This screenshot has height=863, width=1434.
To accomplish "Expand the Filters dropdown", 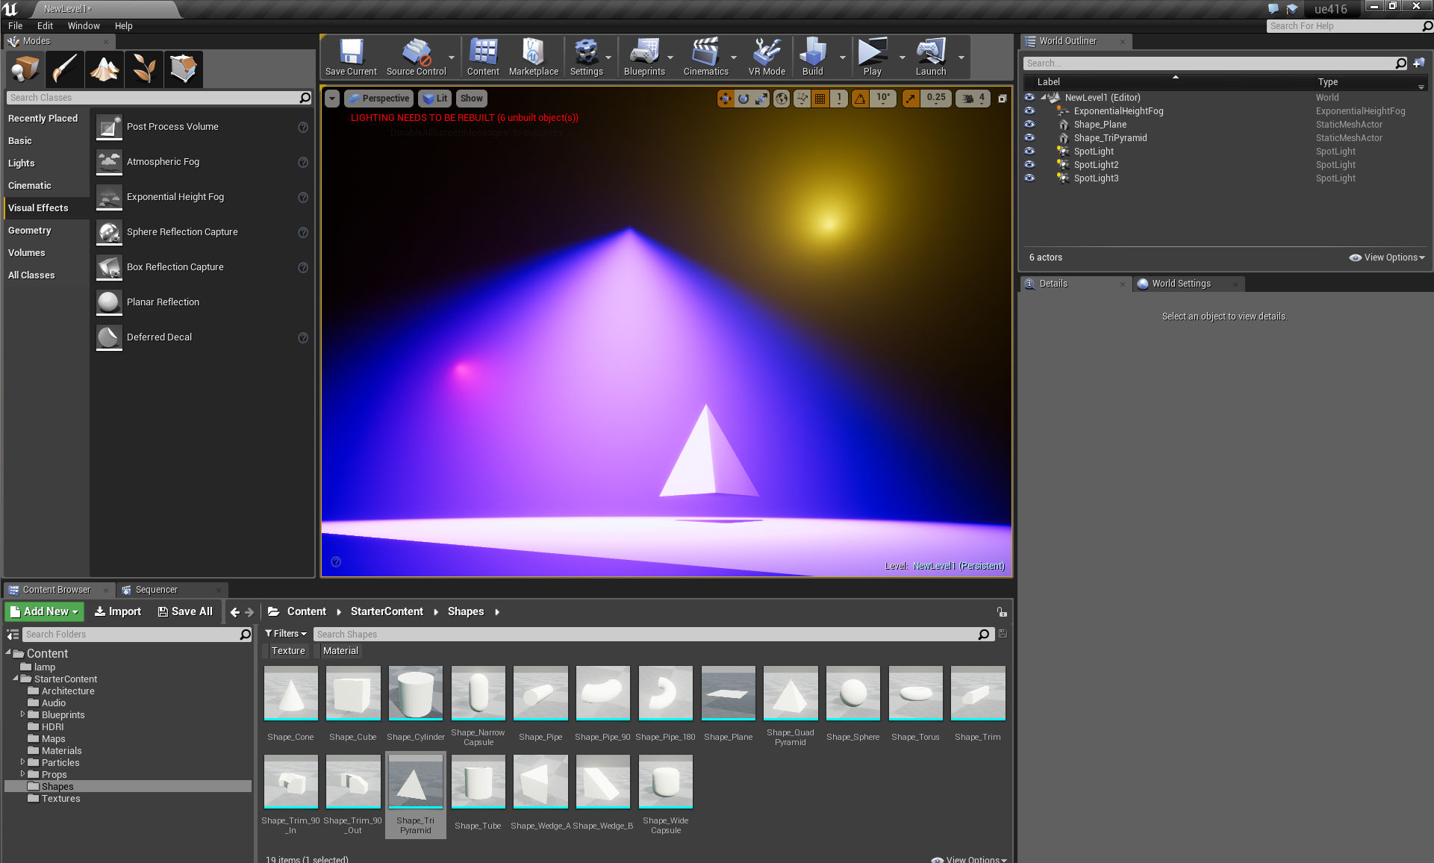I will click(x=286, y=633).
